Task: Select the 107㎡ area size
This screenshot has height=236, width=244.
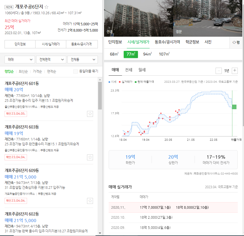Action: pos(164,54)
